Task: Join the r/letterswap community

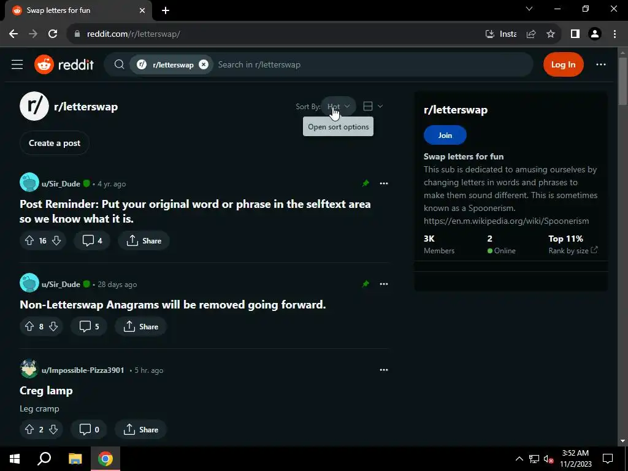Action: 445,136
